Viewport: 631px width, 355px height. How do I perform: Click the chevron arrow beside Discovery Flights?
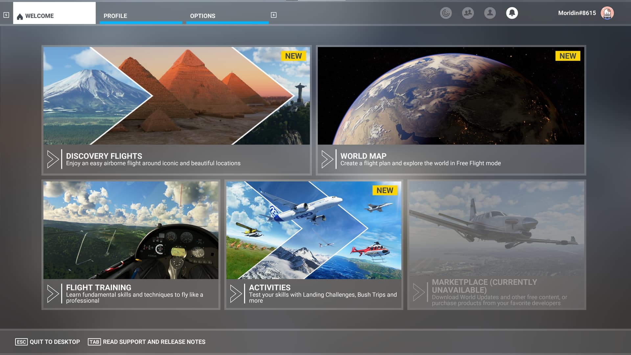pos(53,159)
